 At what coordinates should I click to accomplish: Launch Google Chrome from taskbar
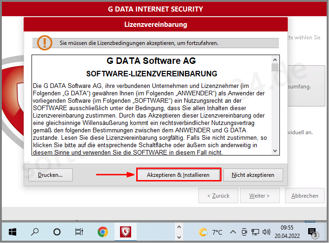click(x=102, y=231)
